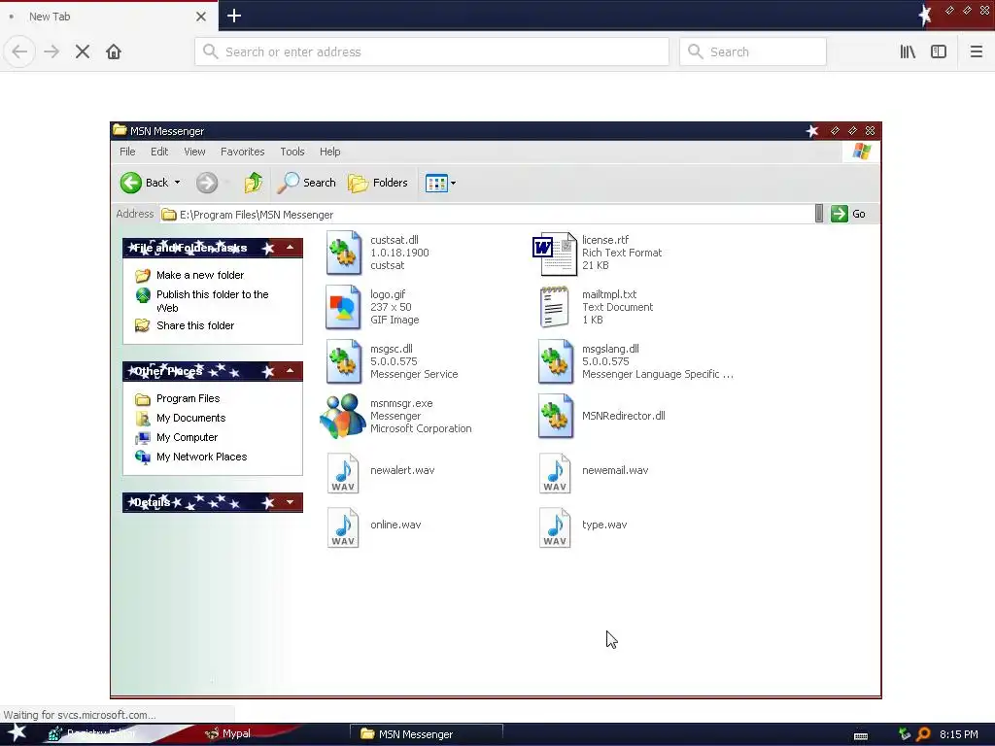Screen dimensions: 995x746
Task: Click Share this folder
Action: (195, 325)
